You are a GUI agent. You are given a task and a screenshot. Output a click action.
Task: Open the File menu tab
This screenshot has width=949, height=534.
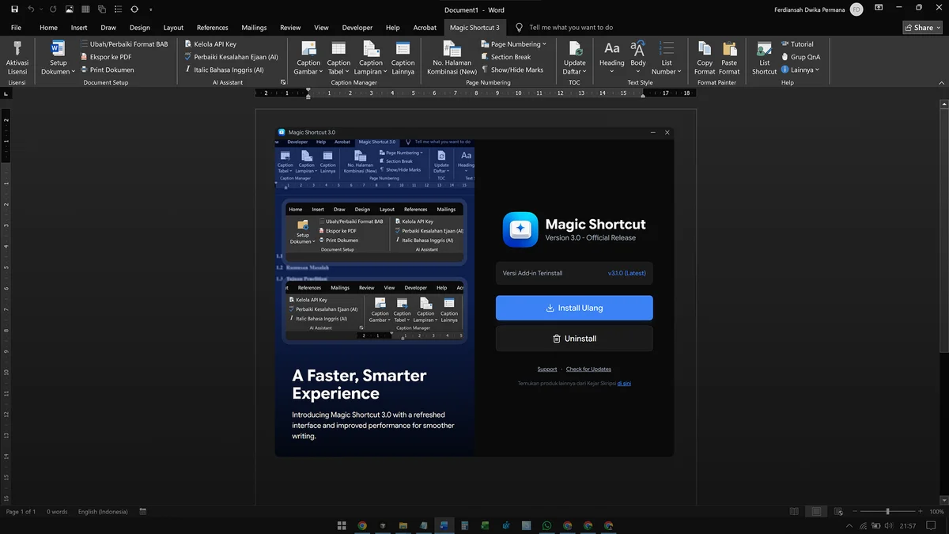pos(16,27)
